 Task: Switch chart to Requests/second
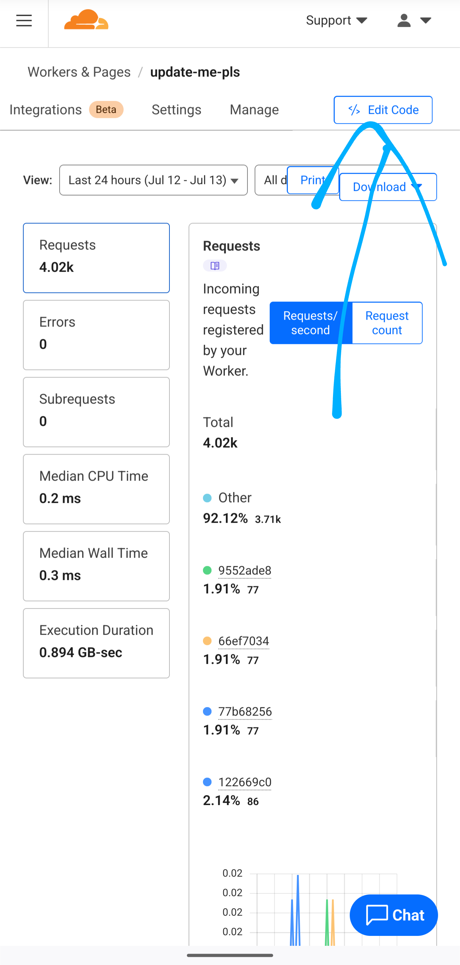(x=310, y=323)
